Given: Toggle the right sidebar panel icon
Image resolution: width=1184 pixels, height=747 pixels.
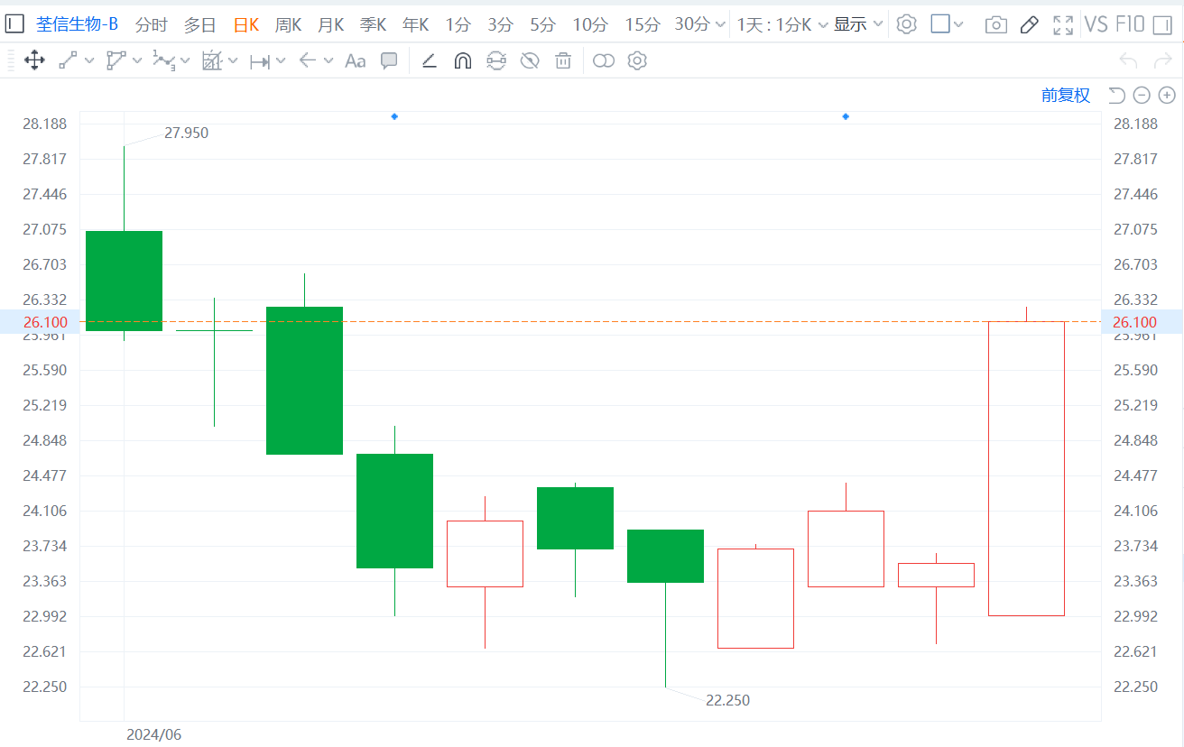Looking at the screenshot, I should [x=1162, y=24].
